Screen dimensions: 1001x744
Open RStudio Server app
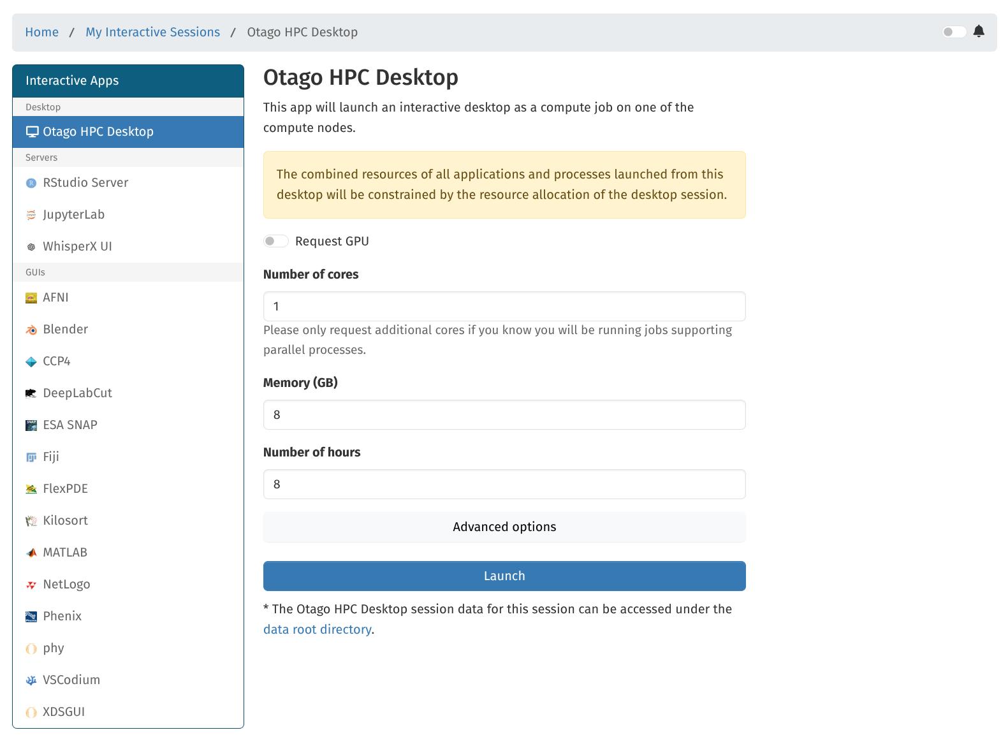coord(128,183)
